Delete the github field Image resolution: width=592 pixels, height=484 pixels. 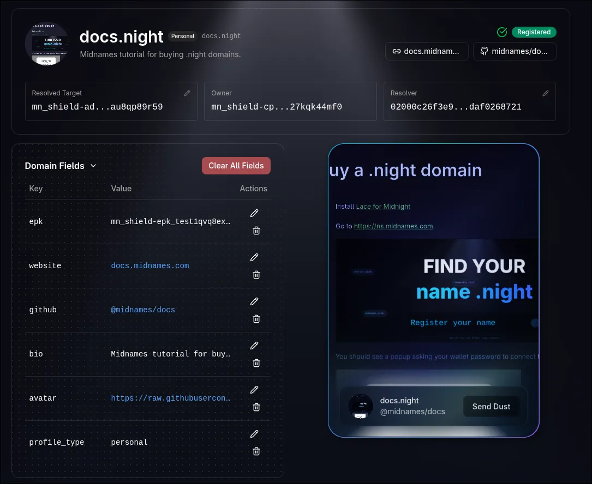[256, 319]
